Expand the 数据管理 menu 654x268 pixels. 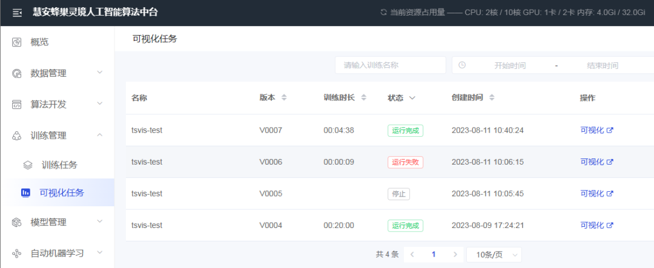pyautogui.click(x=58, y=73)
